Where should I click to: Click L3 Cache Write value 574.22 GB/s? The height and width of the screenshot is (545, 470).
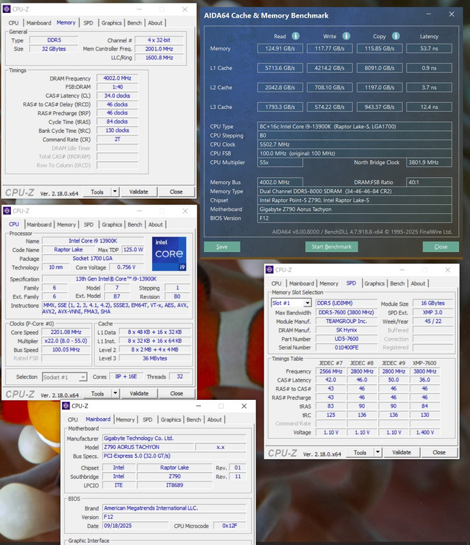click(330, 107)
